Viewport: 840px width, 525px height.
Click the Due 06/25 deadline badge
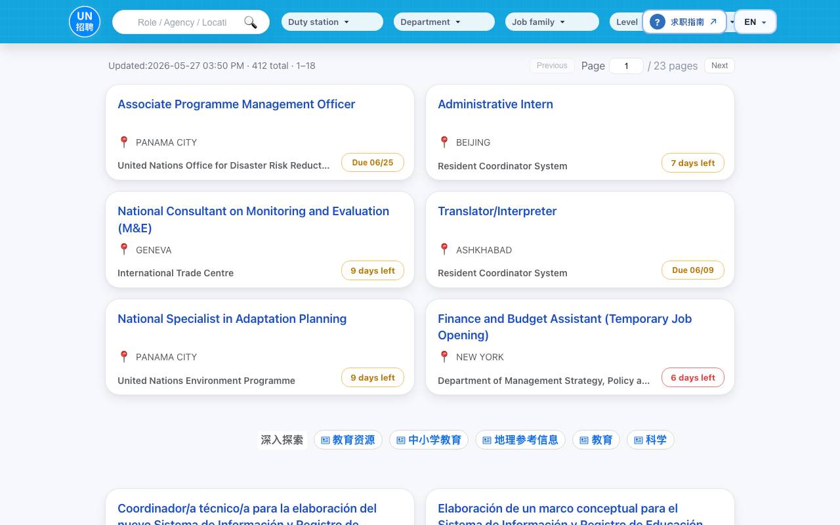coord(373,163)
